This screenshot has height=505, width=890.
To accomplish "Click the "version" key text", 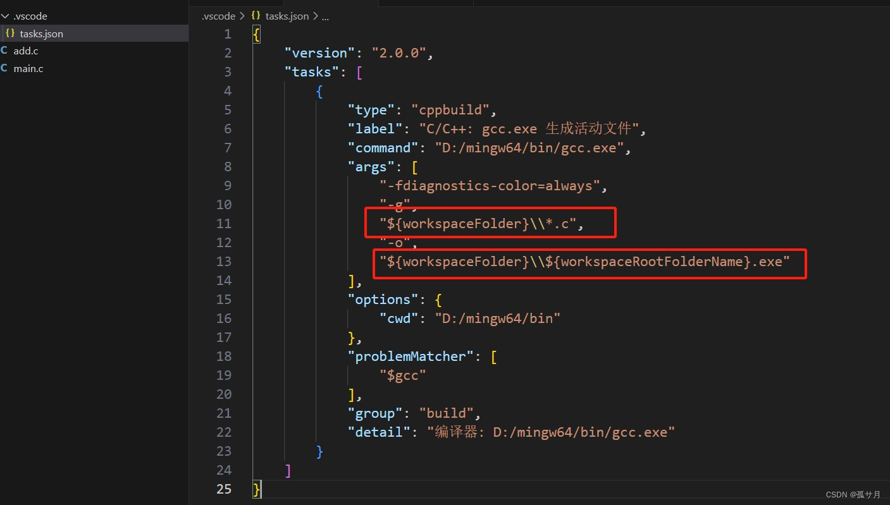I will point(319,53).
